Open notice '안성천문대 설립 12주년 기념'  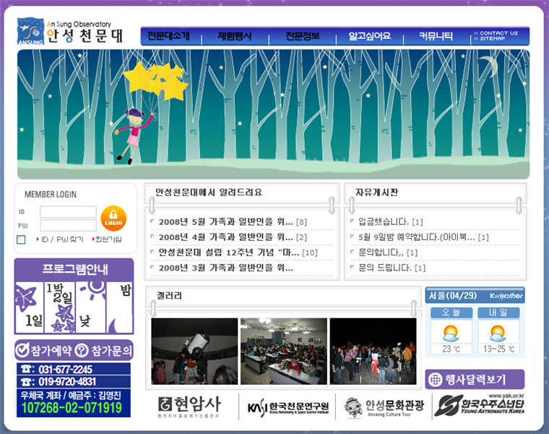tap(229, 252)
